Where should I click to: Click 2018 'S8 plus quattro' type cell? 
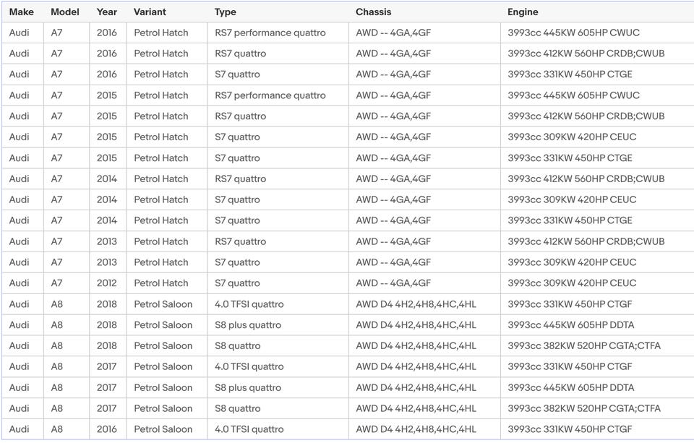[248, 325]
